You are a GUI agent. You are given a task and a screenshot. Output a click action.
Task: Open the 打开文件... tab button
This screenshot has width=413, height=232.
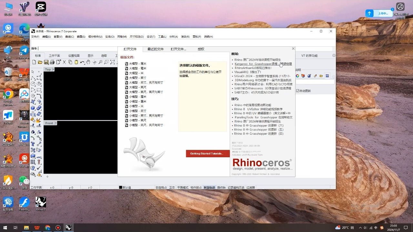[178, 49]
